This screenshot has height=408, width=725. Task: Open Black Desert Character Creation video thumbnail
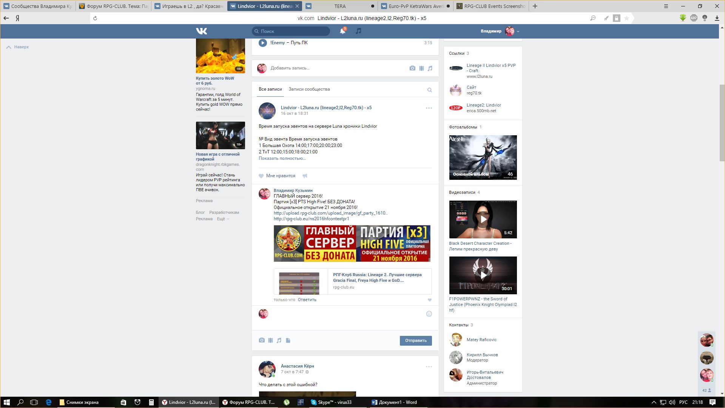(483, 219)
